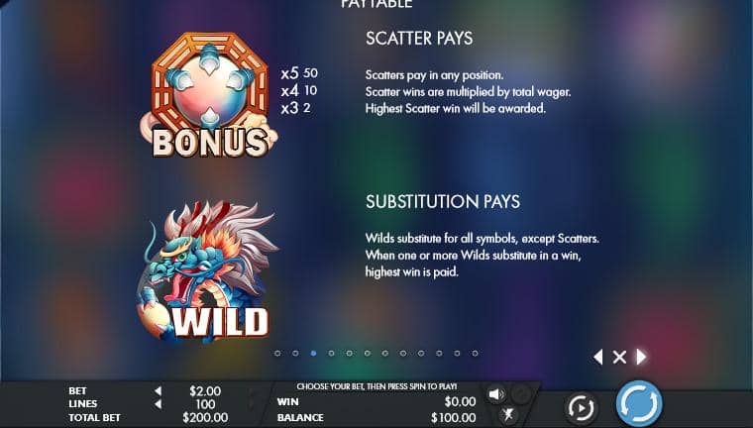Decrease the number of lines
This screenshot has width=753, height=428.
click(x=158, y=404)
